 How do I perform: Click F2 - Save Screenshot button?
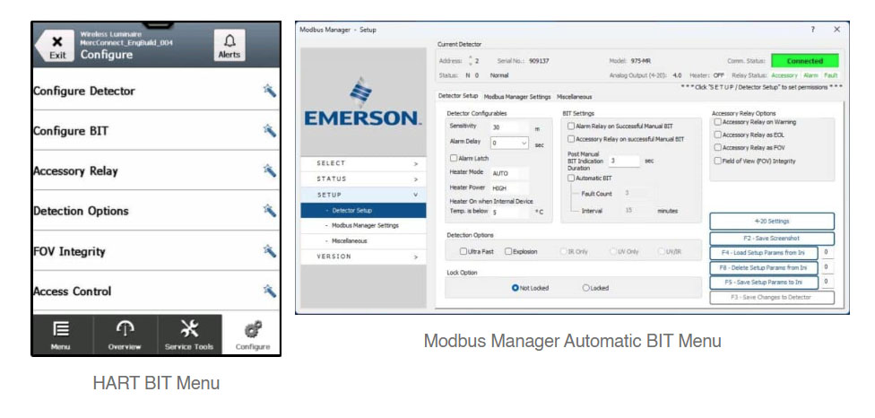772,239
